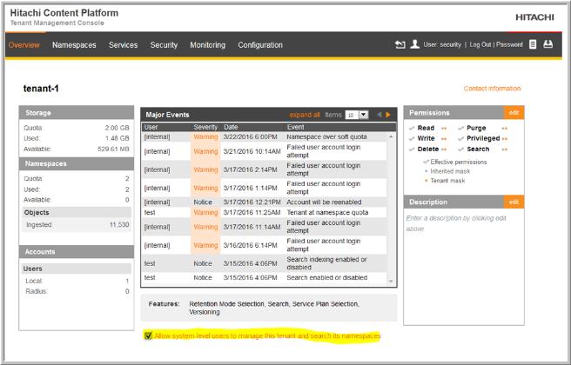Toggle allow system-level users to manage tenant checkbox
571x365 pixels.
148,335
